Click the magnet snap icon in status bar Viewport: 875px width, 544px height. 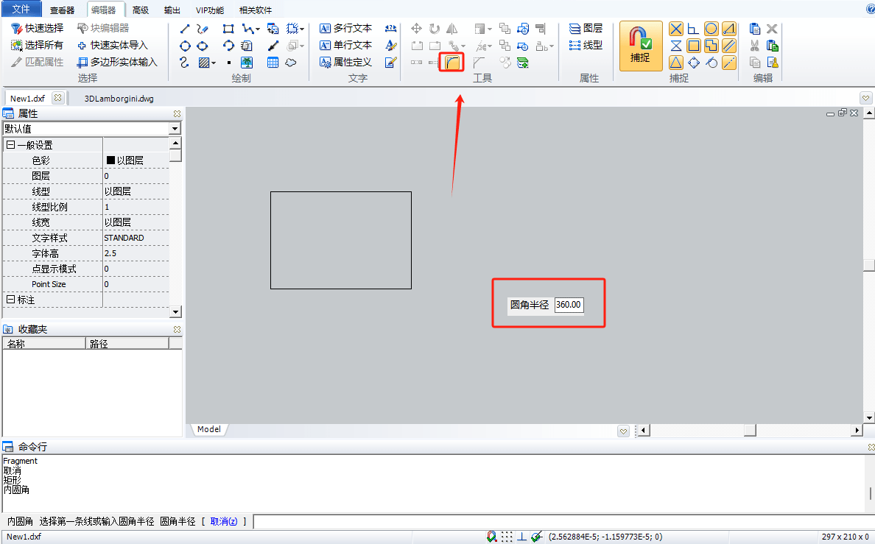click(491, 537)
